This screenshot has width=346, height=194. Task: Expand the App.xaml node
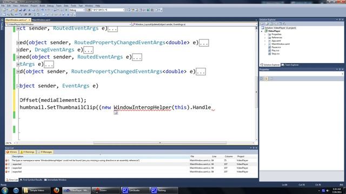(x=265, y=41)
